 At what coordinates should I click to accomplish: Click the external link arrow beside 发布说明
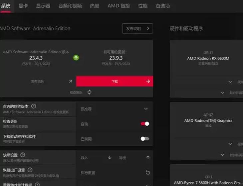pyautogui.click(x=71, y=81)
